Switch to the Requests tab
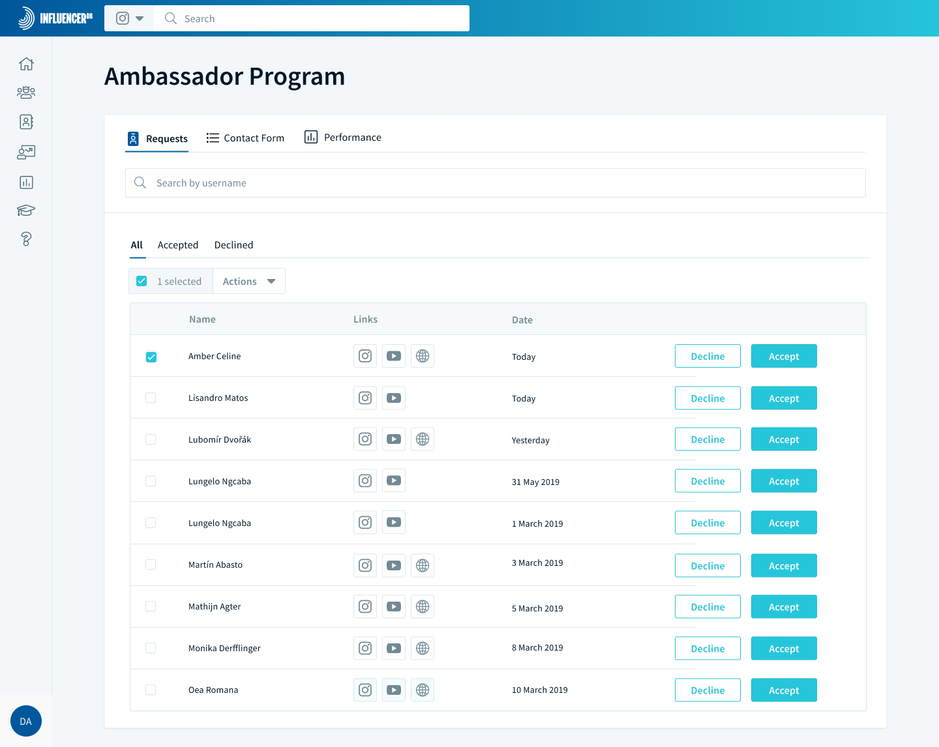 [157, 138]
